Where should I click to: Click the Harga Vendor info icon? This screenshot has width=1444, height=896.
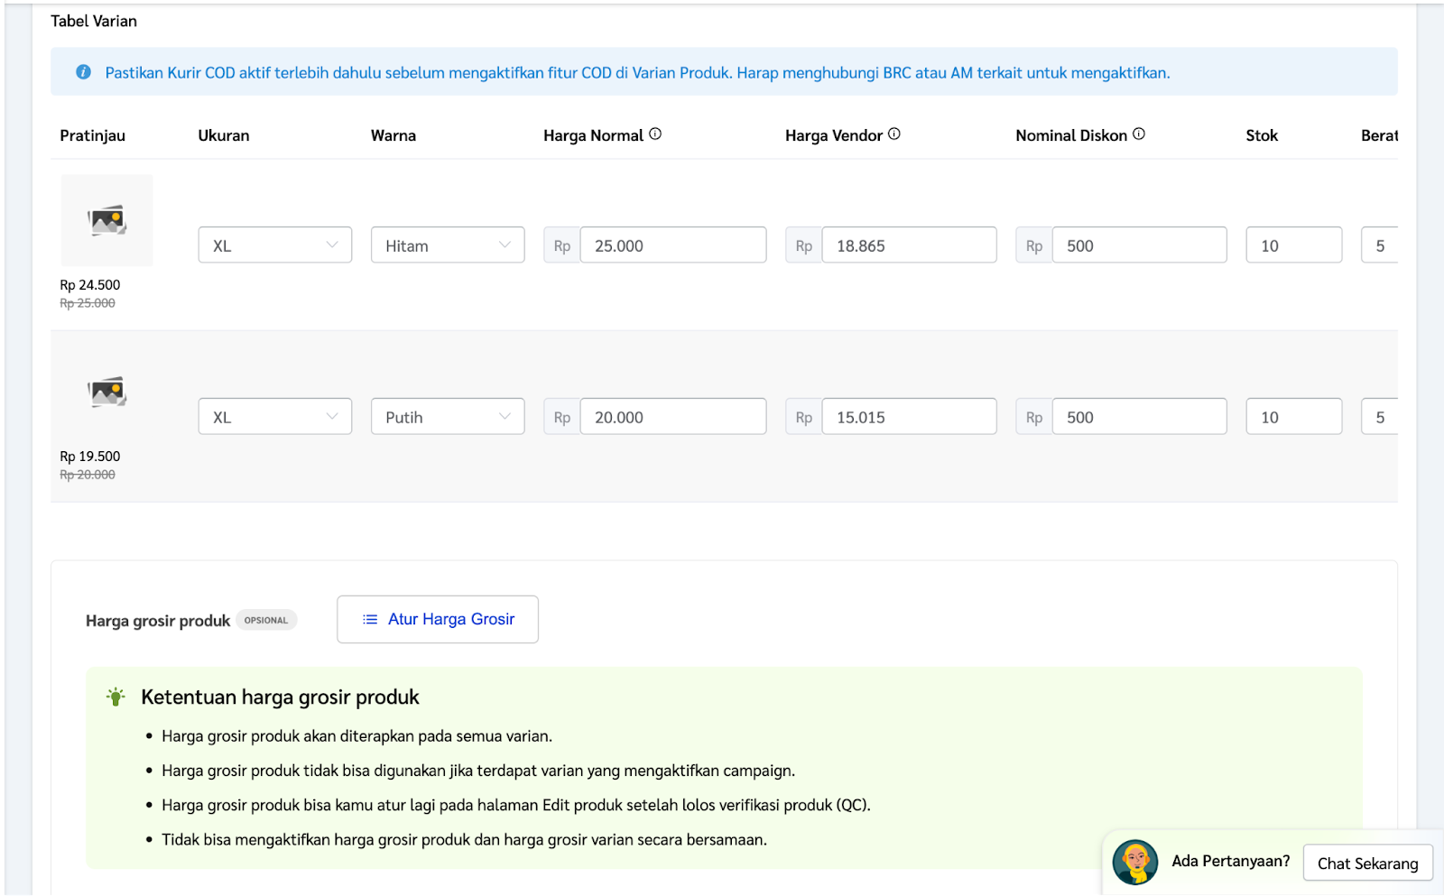click(894, 133)
